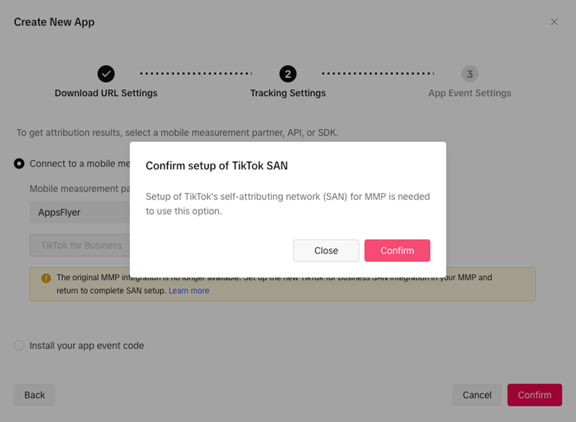
Task: Open Download URL Settings step
Action: pyautogui.click(x=106, y=93)
